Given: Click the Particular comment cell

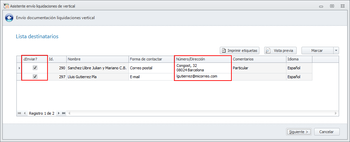Looking at the screenshot, I should click(x=259, y=68).
